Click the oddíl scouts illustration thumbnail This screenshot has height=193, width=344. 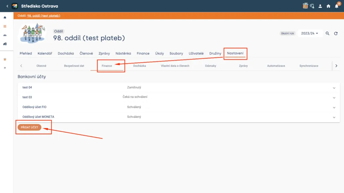coord(33,33)
